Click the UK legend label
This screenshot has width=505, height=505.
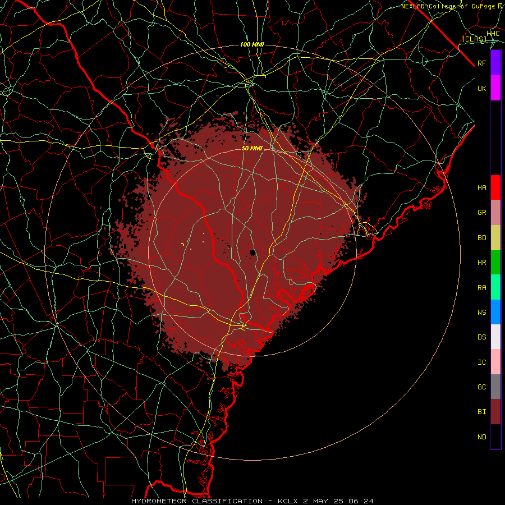[481, 88]
